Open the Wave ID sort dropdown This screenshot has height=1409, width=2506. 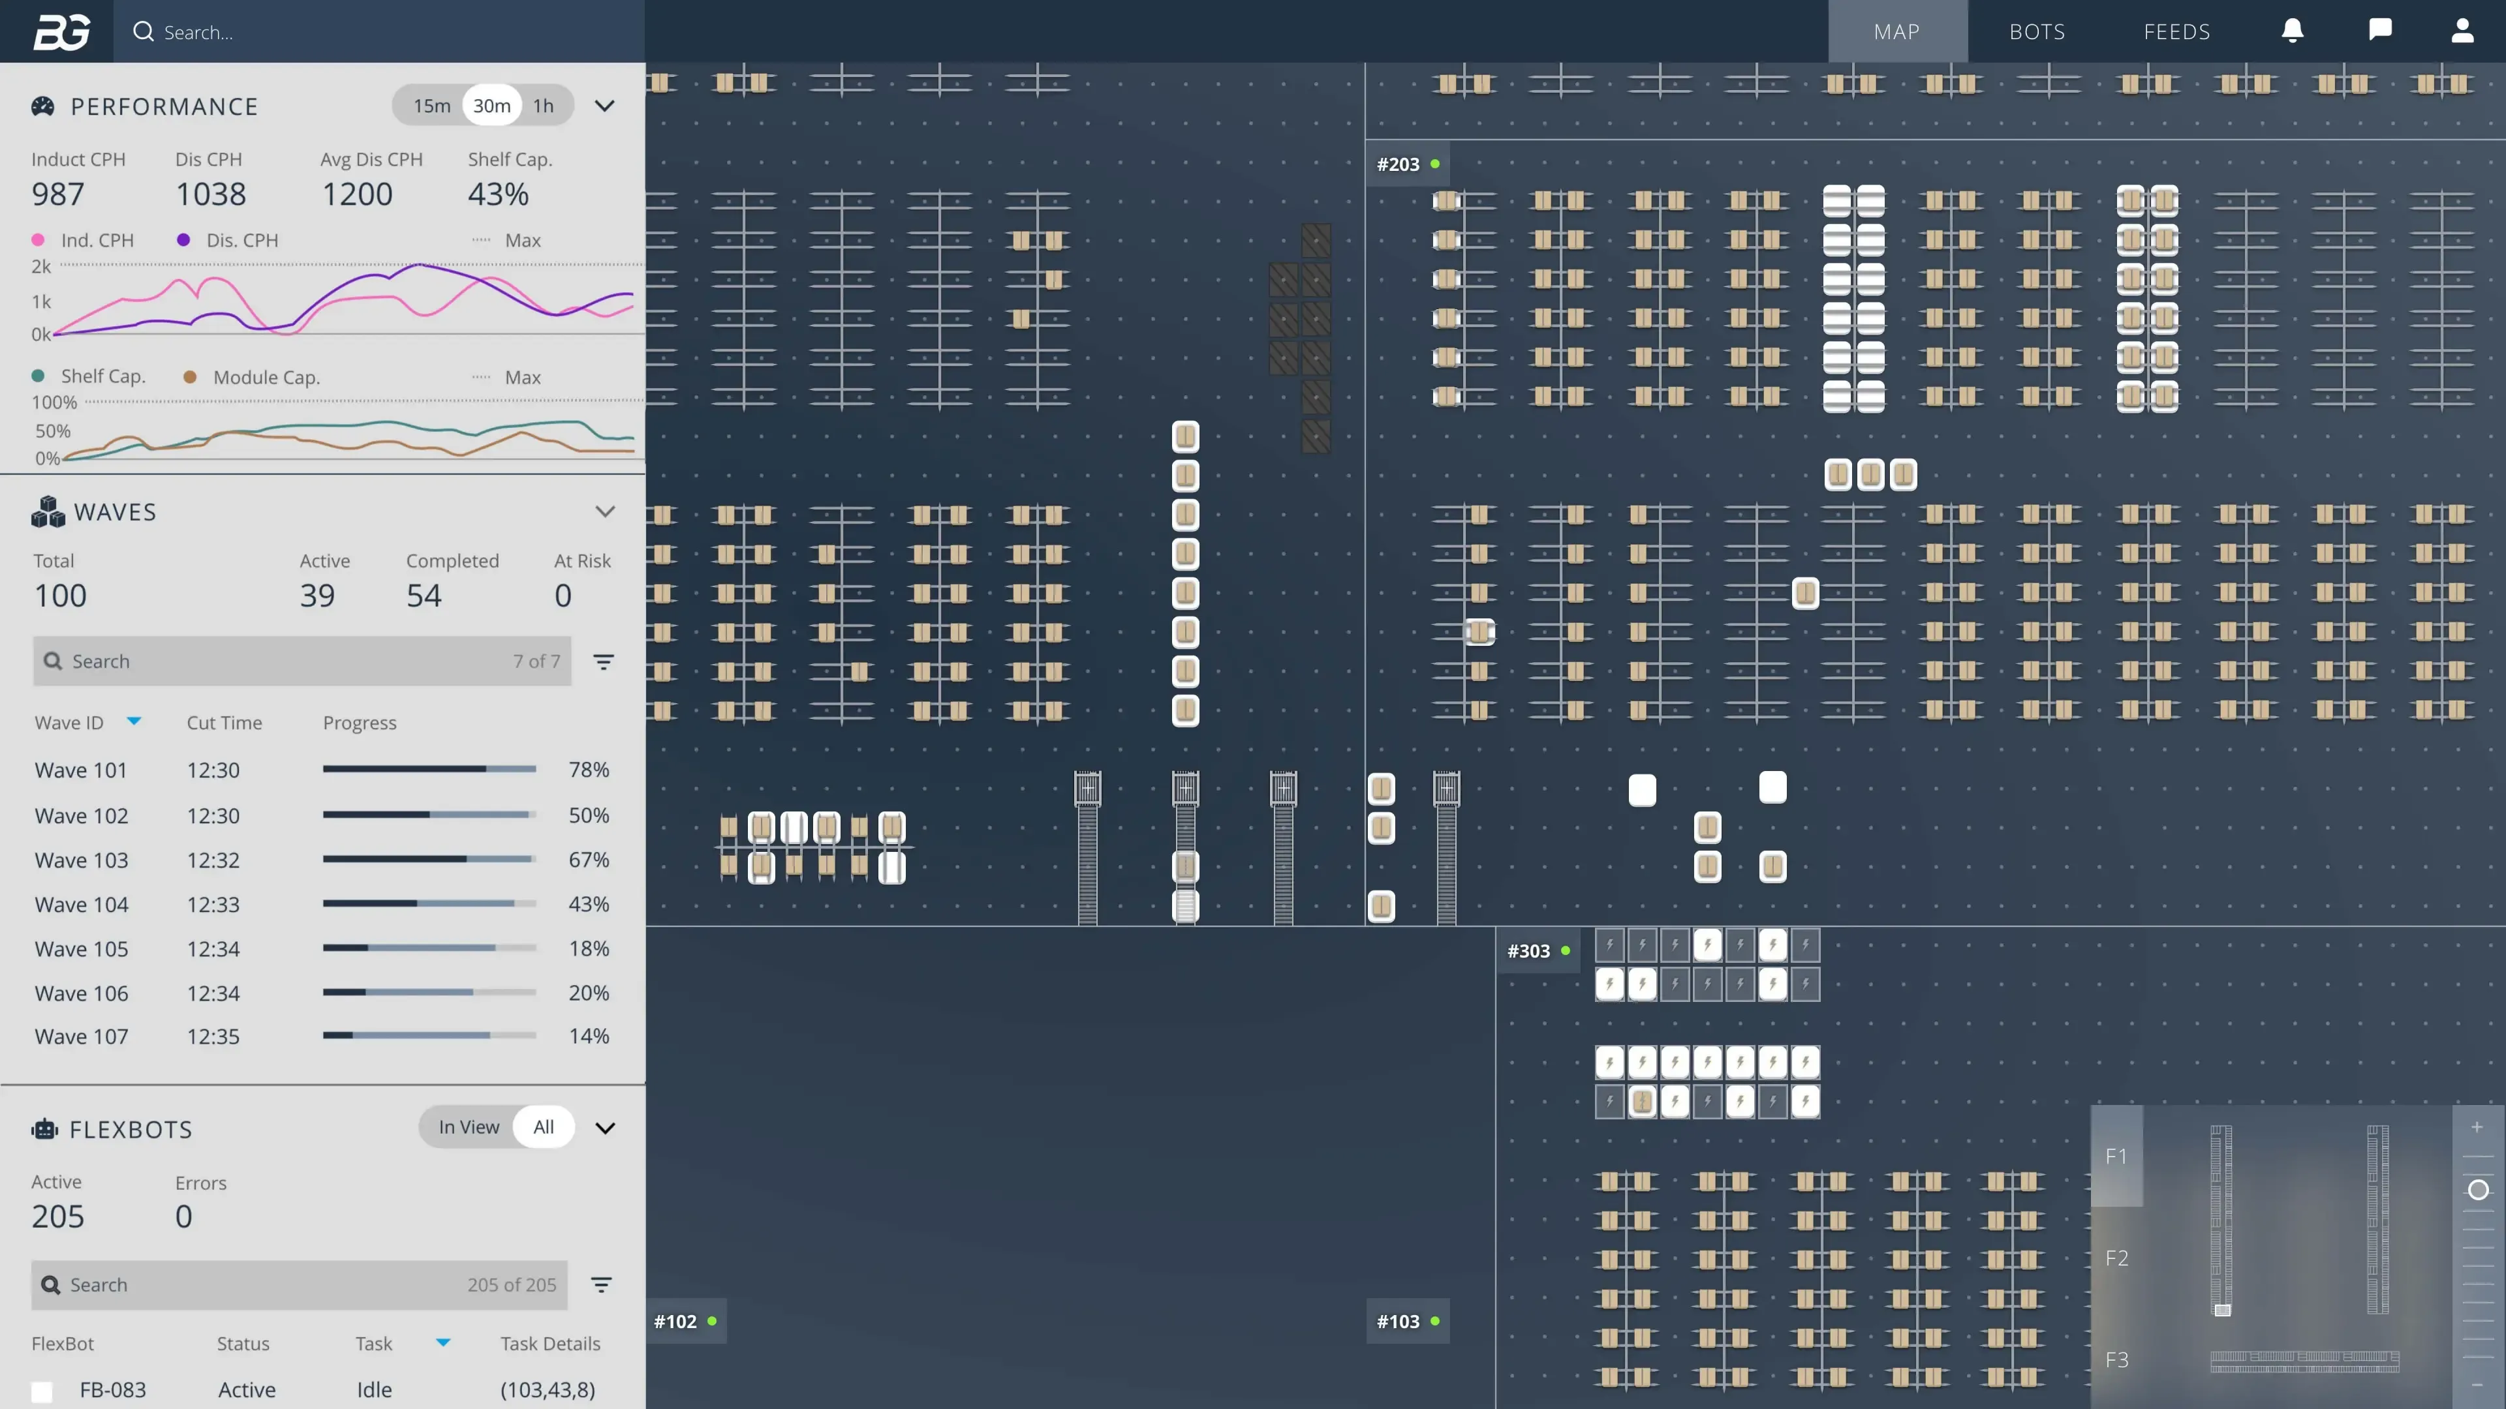coord(134,721)
